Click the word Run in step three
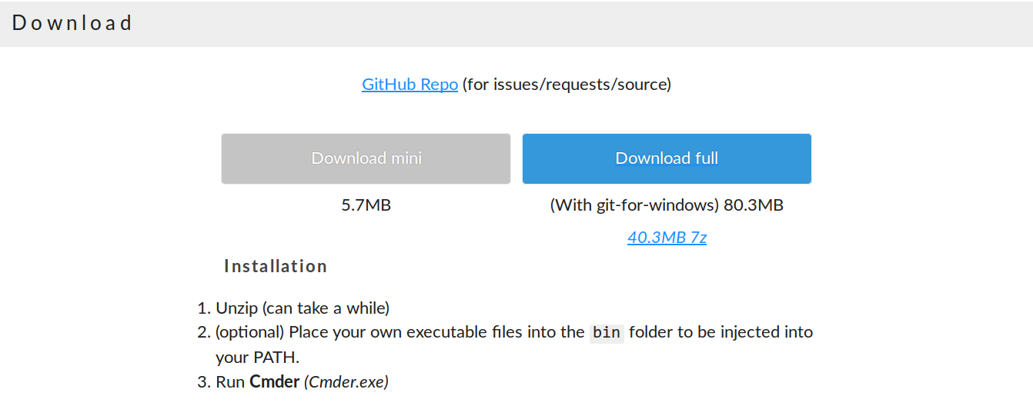The width and height of the screenshot is (1033, 416). 231,381
